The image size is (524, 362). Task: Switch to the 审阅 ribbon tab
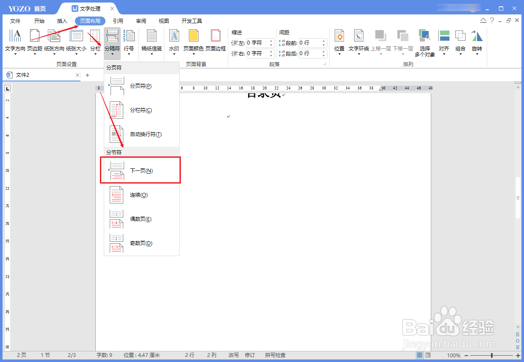pyautogui.click(x=141, y=21)
